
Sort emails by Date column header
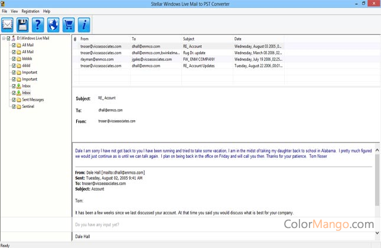click(x=258, y=39)
